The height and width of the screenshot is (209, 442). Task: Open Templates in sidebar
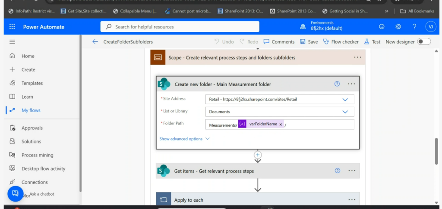coord(32,83)
